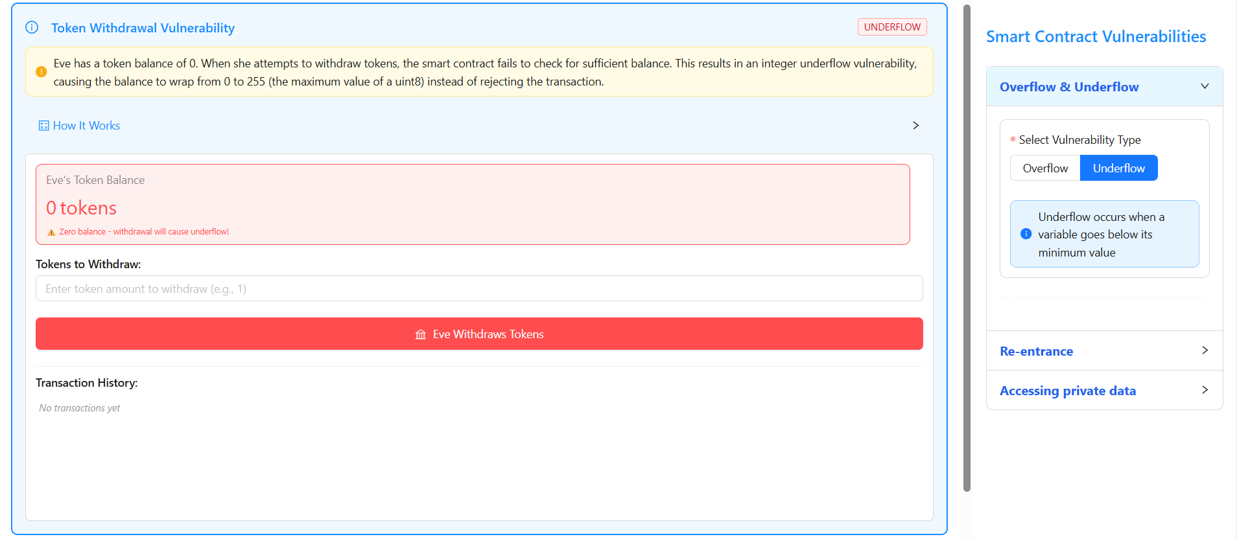This screenshot has height=539, width=1237.
Task: Click the vertical scrollbar thumb
Action: point(967,246)
